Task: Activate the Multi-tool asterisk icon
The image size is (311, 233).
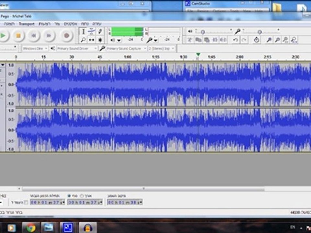Action: click(x=100, y=40)
